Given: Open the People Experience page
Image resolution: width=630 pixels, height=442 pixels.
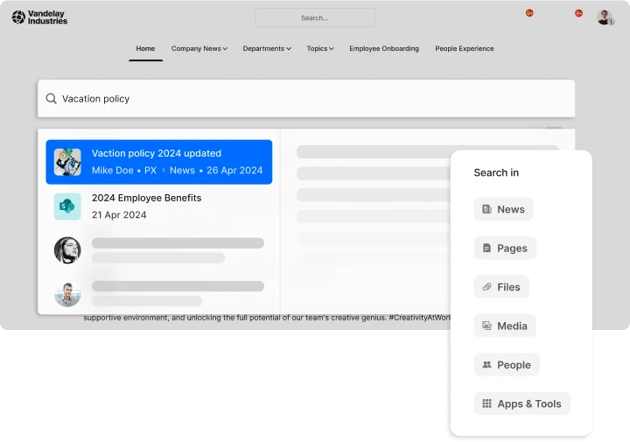Looking at the screenshot, I should 465,49.
